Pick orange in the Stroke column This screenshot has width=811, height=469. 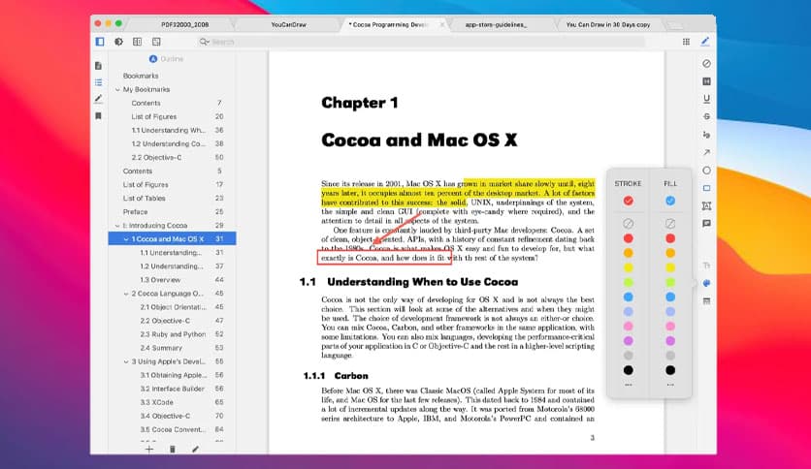click(628, 253)
